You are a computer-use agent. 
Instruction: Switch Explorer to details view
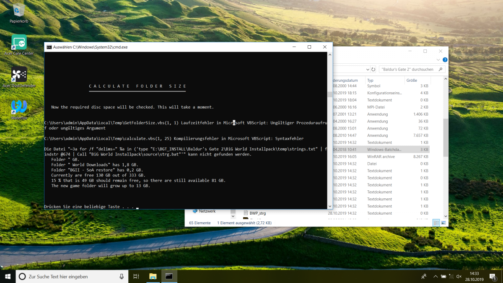pyautogui.click(x=436, y=223)
